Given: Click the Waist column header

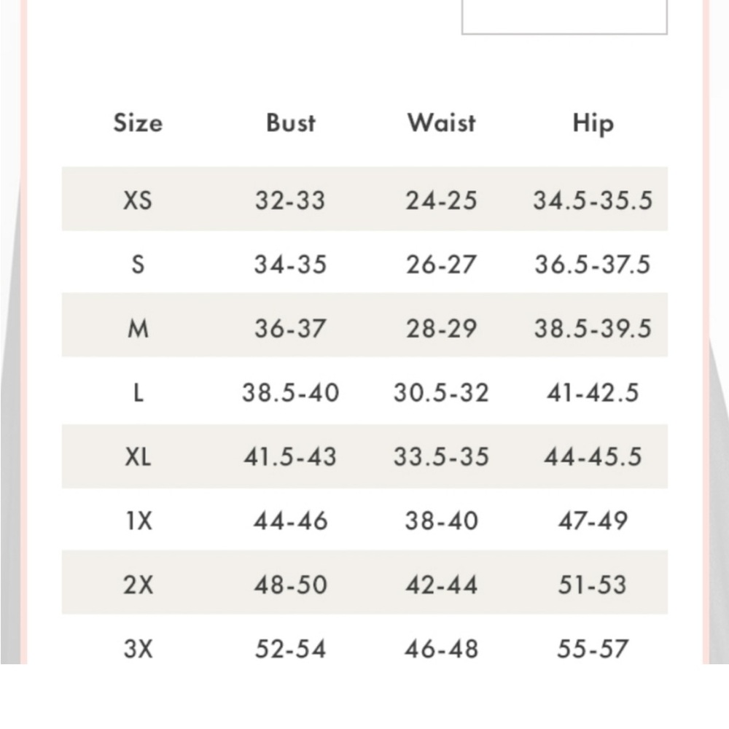Looking at the screenshot, I should point(442,123).
